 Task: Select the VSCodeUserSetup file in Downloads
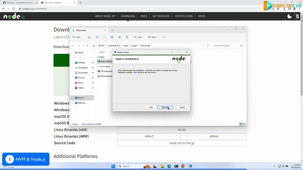click(105, 71)
